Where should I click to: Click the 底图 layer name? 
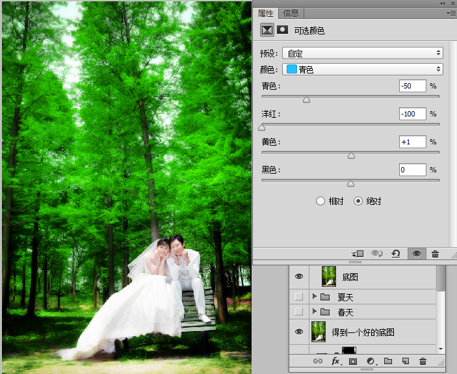point(350,277)
